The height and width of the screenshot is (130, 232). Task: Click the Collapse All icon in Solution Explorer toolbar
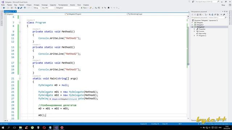(x=215, y=14)
